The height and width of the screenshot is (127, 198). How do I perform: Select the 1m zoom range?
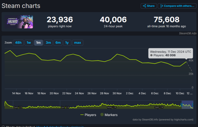coord(38,43)
